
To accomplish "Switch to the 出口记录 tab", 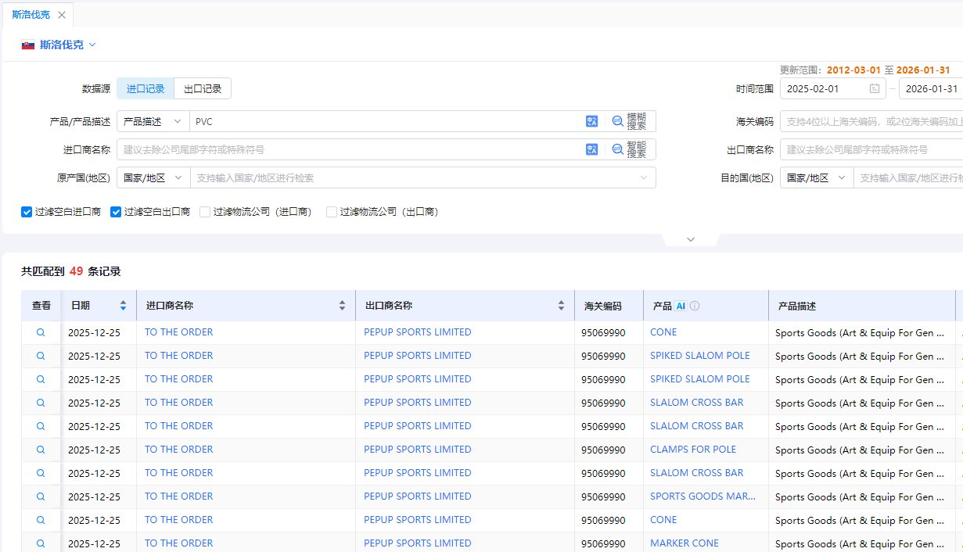I will pos(203,88).
